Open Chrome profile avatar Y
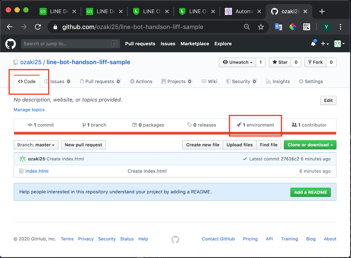 click(x=326, y=27)
